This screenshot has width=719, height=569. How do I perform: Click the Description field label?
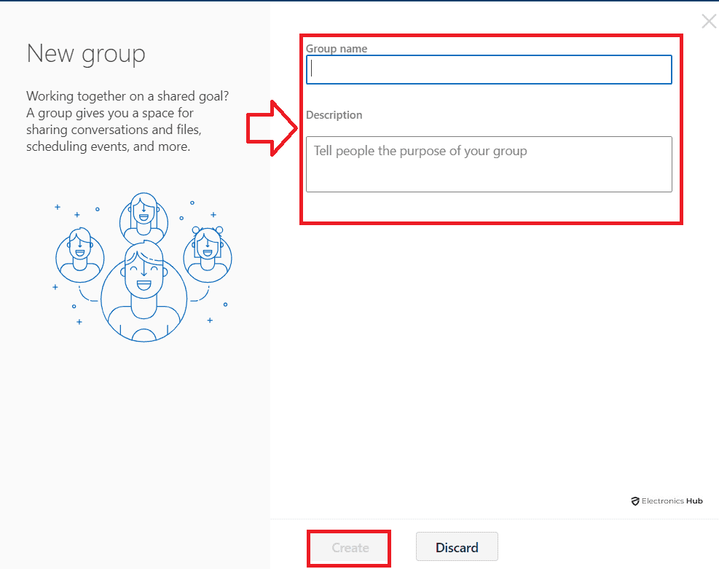[334, 114]
